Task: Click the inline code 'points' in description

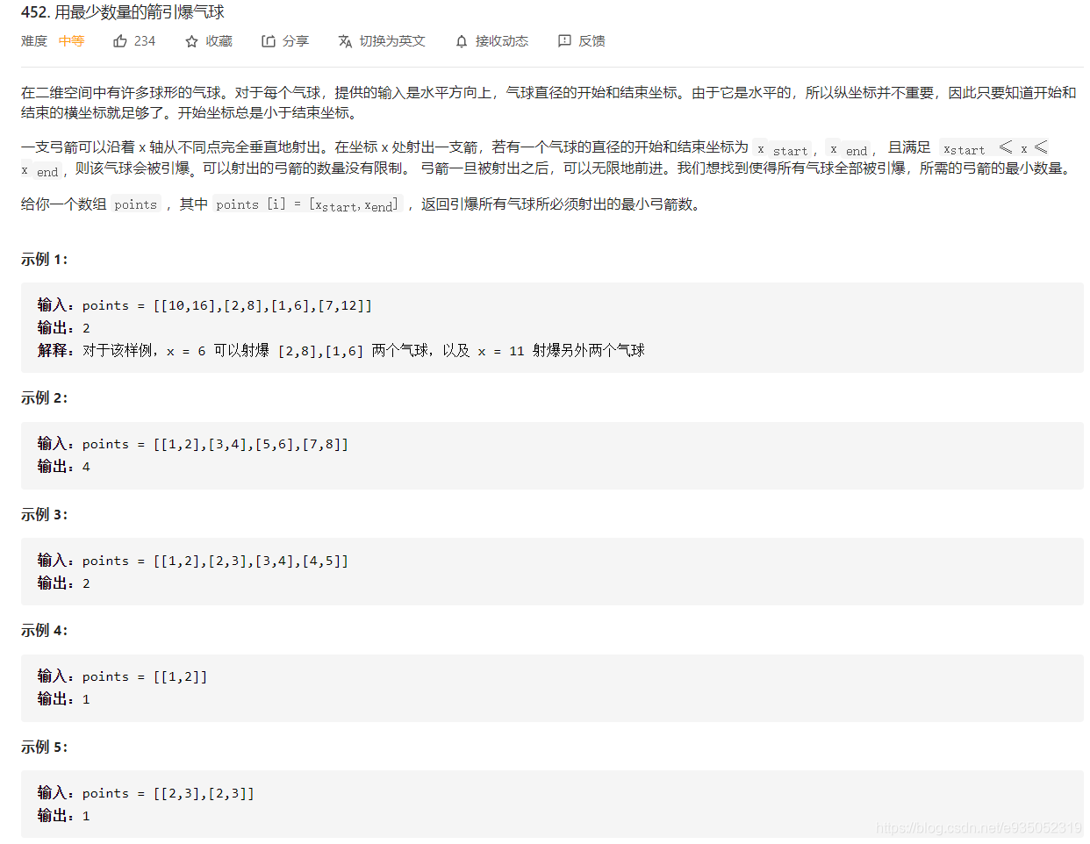Action: point(136,204)
